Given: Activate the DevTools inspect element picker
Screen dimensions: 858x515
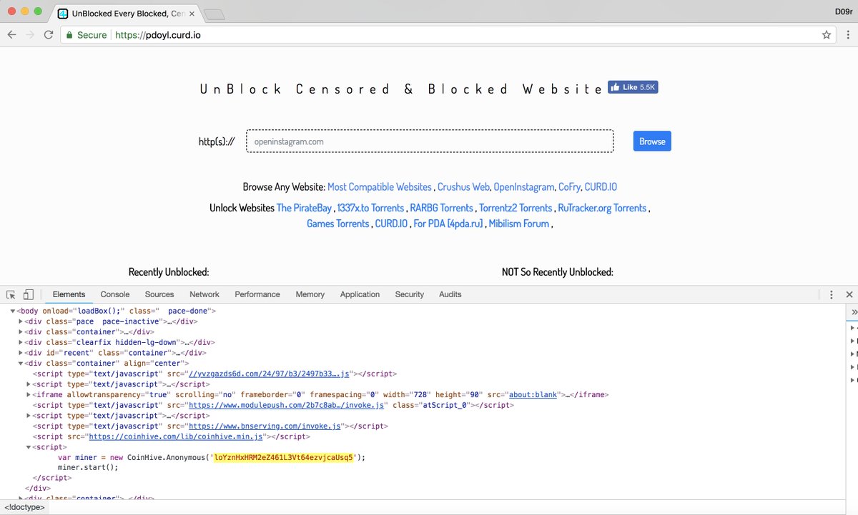Looking at the screenshot, I should (x=11, y=294).
